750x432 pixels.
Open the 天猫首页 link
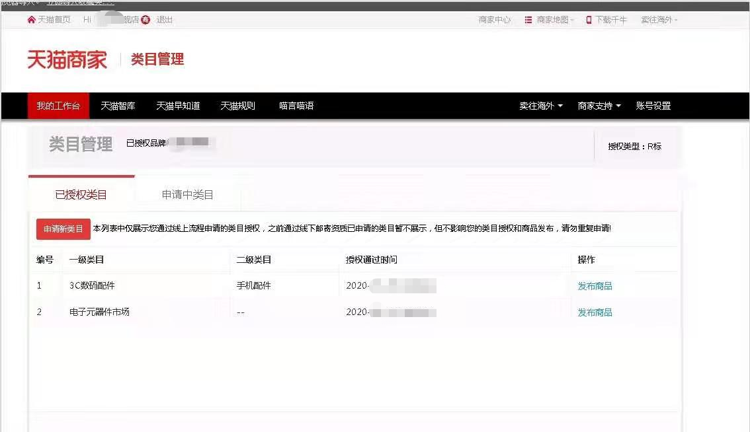(54, 20)
